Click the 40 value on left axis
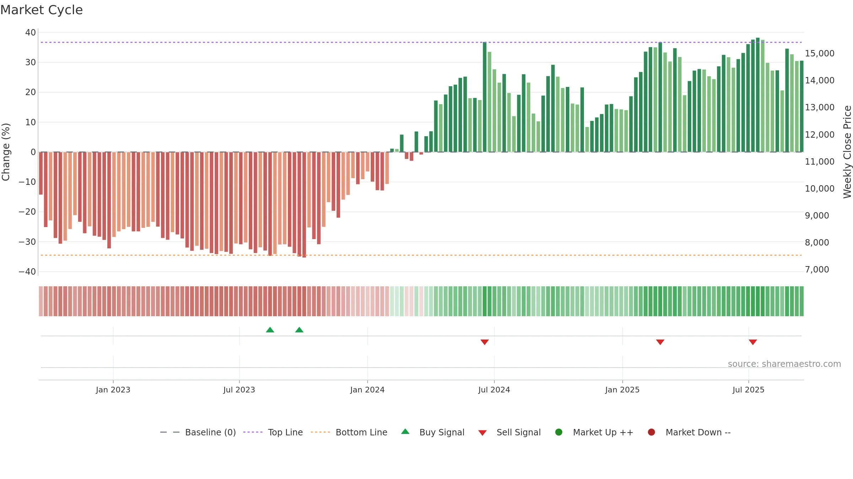The width and height of the screenshot is (853, 479). tap(31, 33)
